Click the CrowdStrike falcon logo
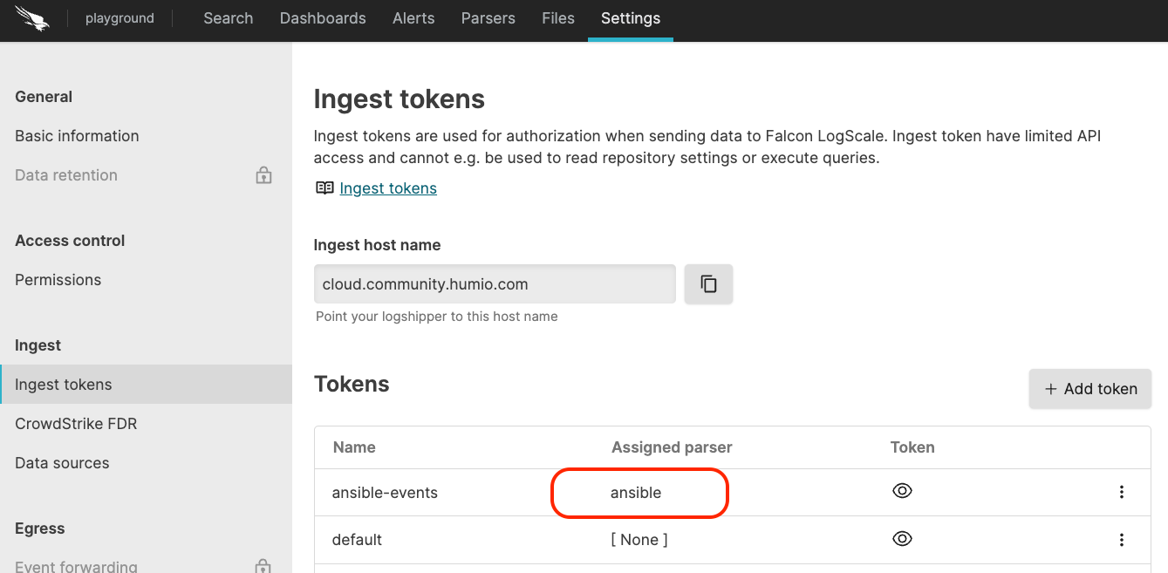Screen dimensions: 1168x573 point(32,18)
